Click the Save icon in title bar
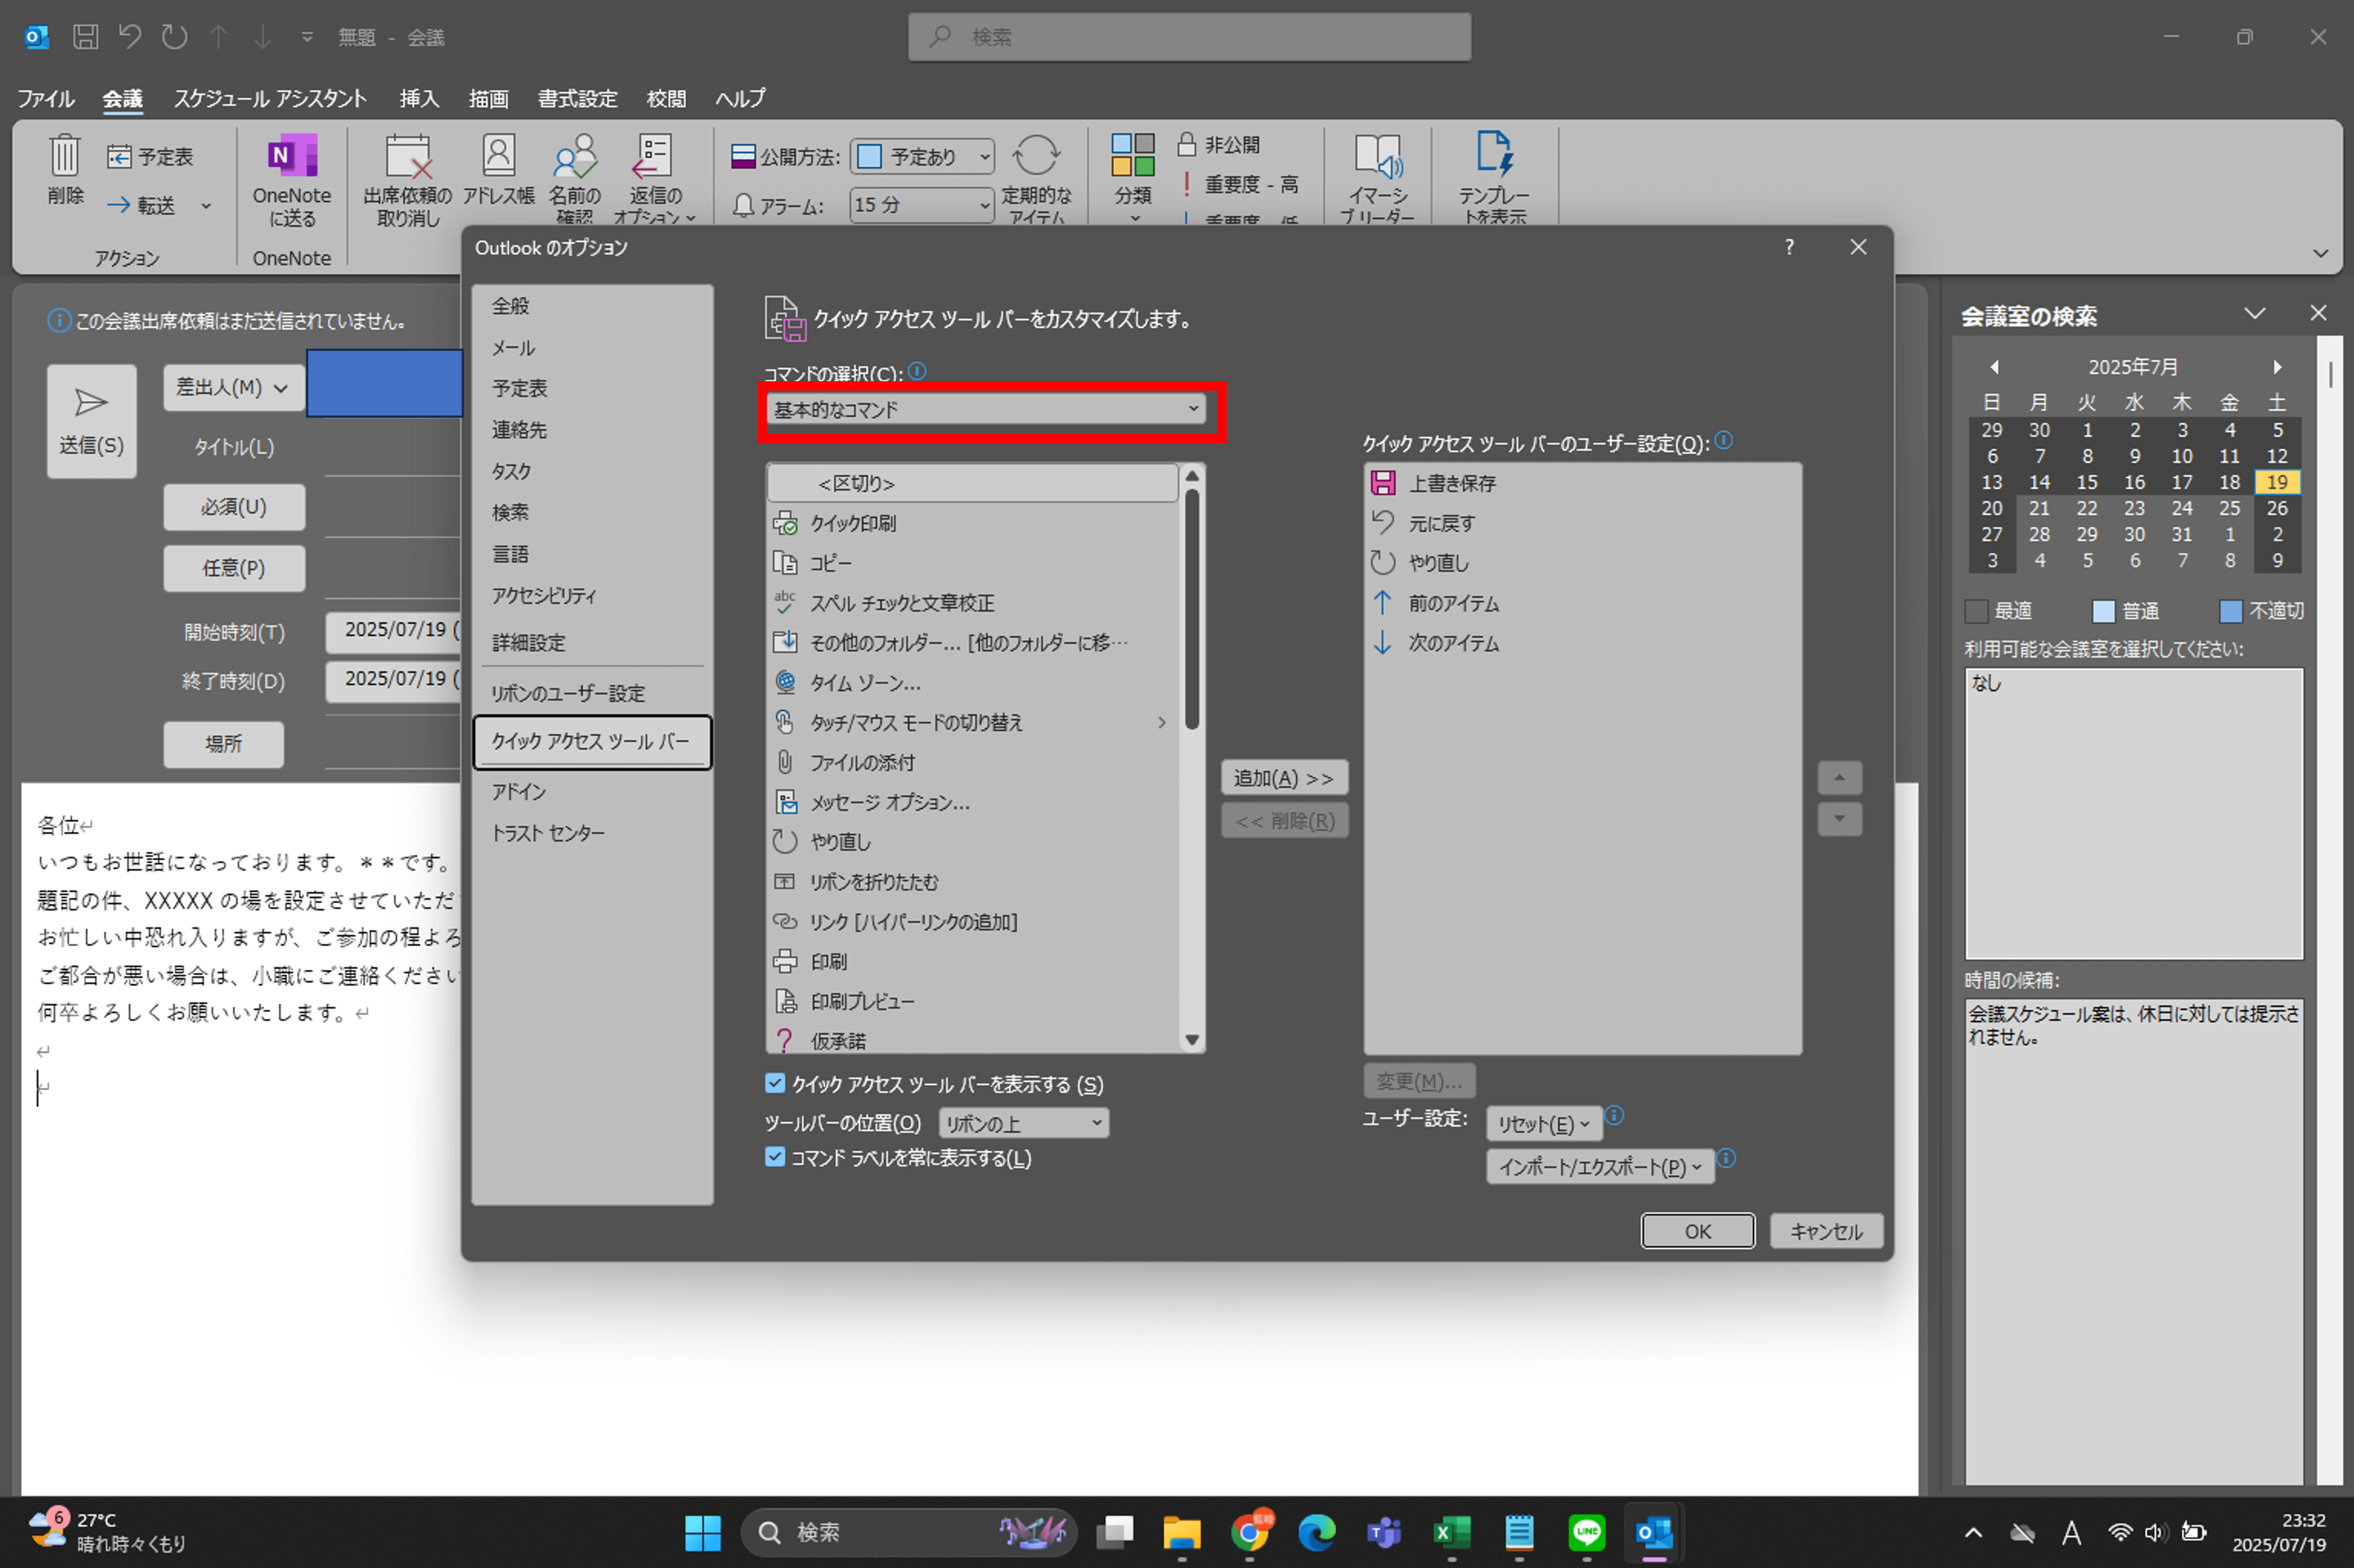The image size is (2354, 1568). [x=86, y=37]
